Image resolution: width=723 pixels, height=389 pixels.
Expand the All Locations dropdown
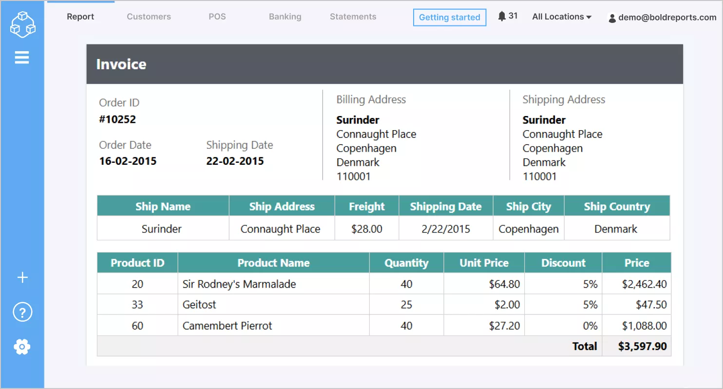(x=562, y=17)
